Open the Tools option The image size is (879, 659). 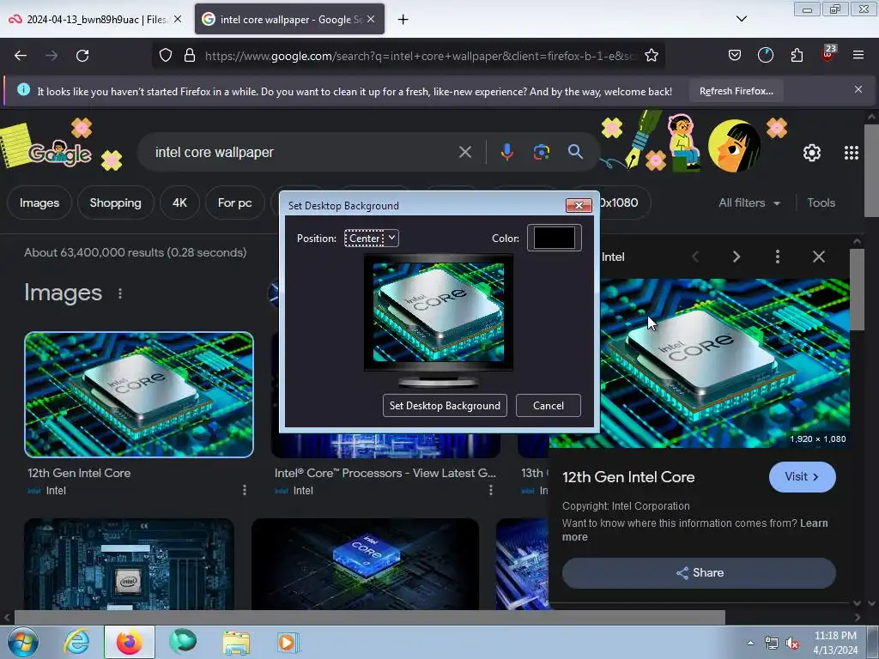tap(821, 203)
